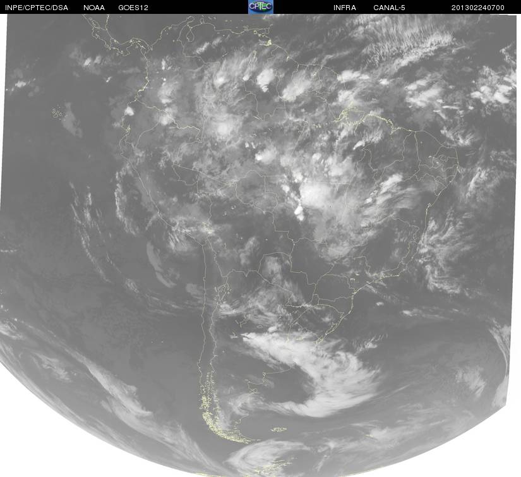This screenshot has height=477, width=521.
Task: Click the 201302240700 timestamp
Action: click(x=478, y=8)
